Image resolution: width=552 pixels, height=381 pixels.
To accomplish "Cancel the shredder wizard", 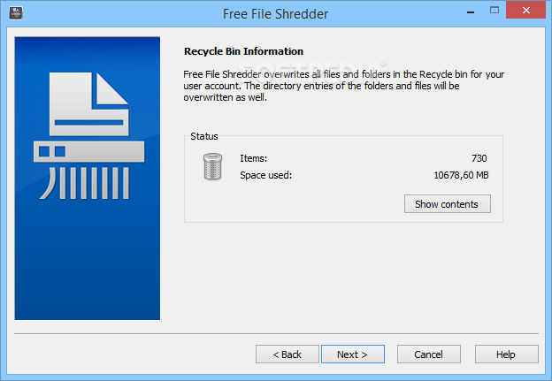I will tap(428, 354).
